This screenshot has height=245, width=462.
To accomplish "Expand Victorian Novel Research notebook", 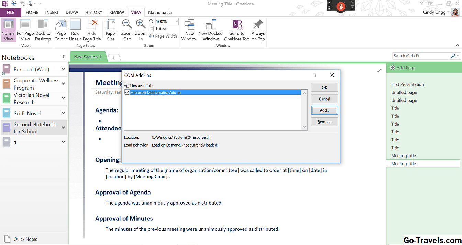I will click(x=63, y=98).
